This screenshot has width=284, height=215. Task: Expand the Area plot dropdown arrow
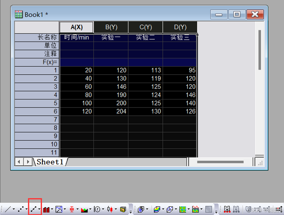(x=90, y=209)
